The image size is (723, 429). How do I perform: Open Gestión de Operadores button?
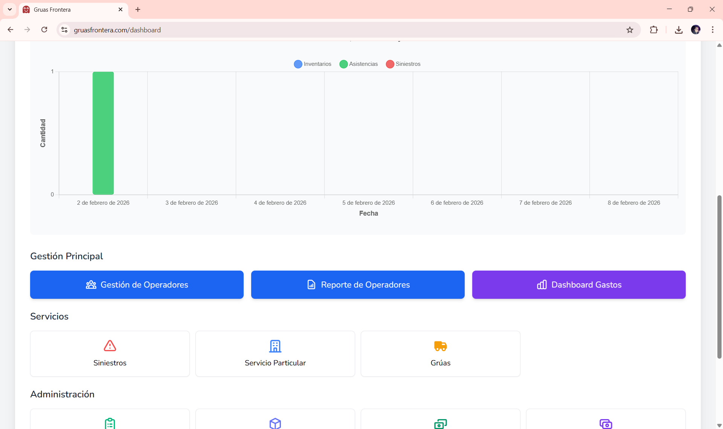point(137,284)
